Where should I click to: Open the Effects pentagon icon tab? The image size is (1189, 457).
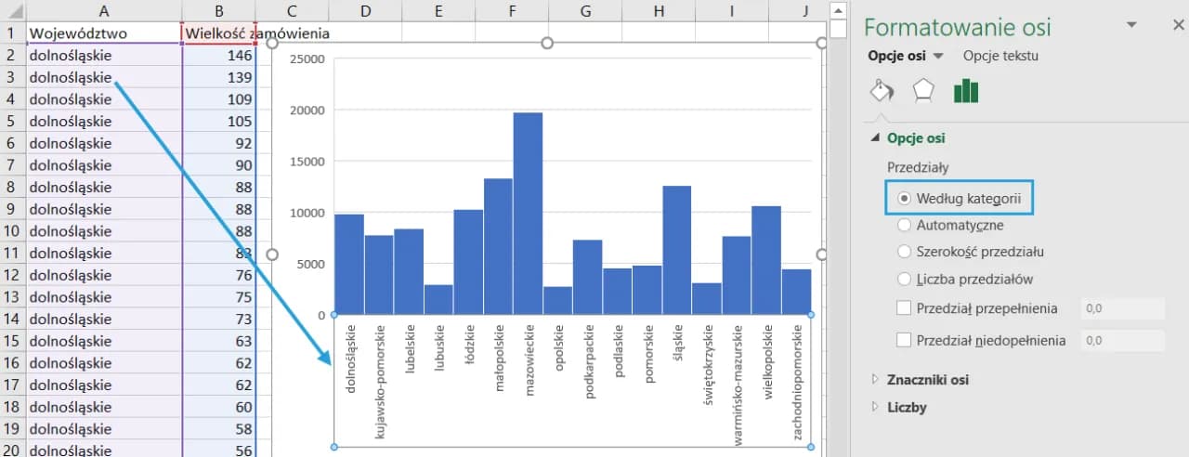pos(922,90)
